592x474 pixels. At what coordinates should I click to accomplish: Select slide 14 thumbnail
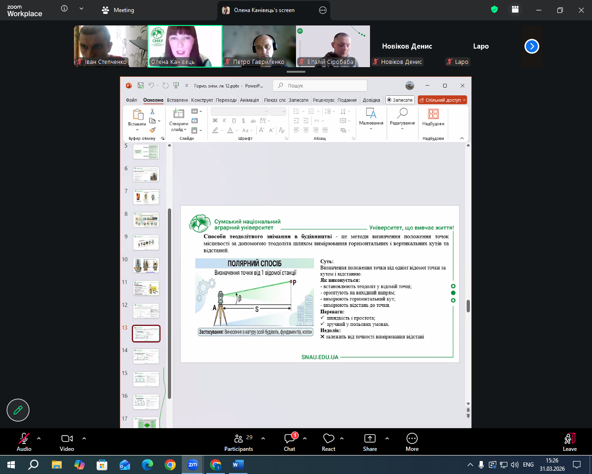click(146, 356)
